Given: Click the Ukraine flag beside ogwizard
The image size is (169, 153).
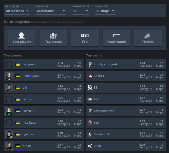Looking at the screenshot, I should 18,134.
